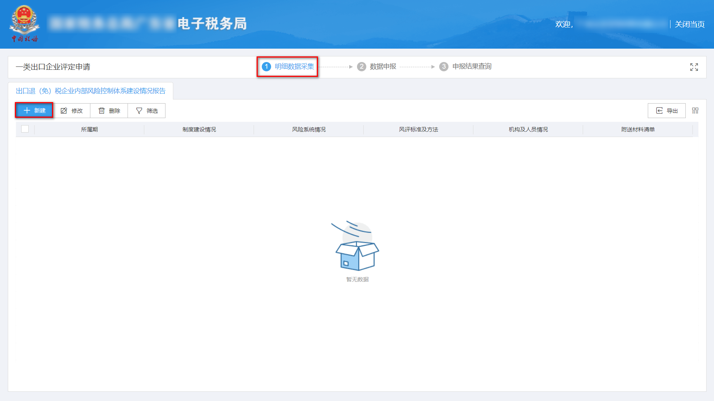
Task: Click the trash icon on the 删除 button
Action: click(102, 110)
